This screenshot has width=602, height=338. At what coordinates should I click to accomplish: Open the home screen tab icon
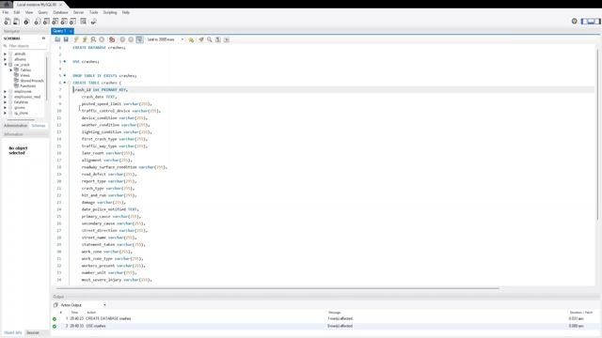[7, 4]
